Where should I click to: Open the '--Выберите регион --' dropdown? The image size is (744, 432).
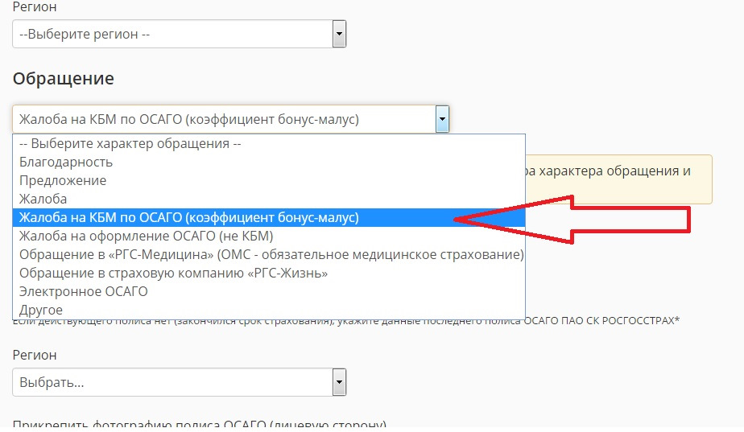(x=179, y=34)
